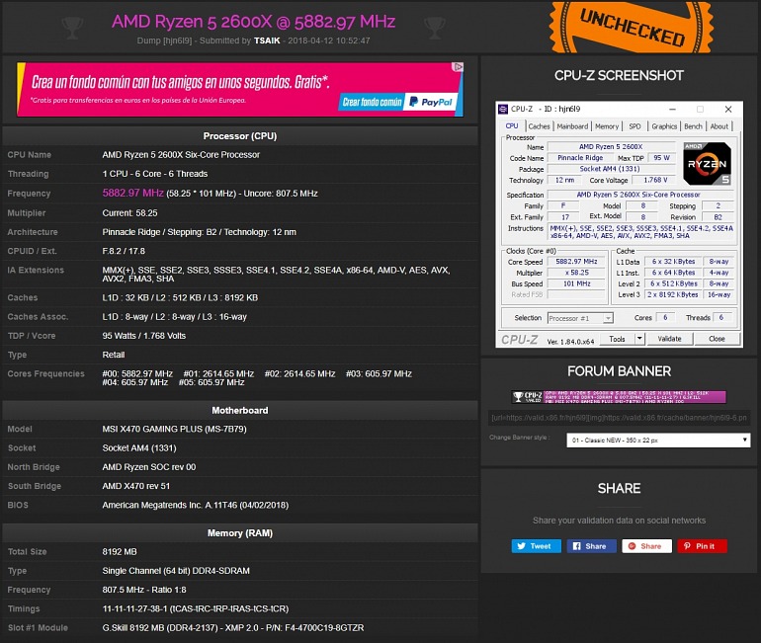Select the 11-11-11-27-38-1 timings text
The image size is (761, 643).
point(195,608)
